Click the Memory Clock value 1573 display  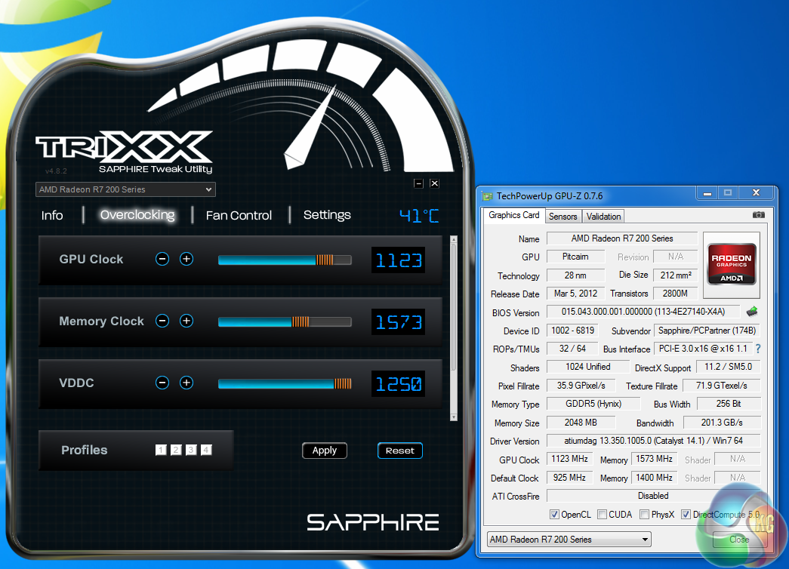tap(399, 322)
